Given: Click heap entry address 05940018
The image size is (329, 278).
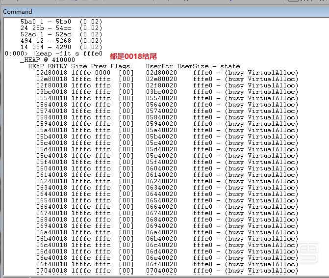Looking at the screenshot, I should pos(51,124).
